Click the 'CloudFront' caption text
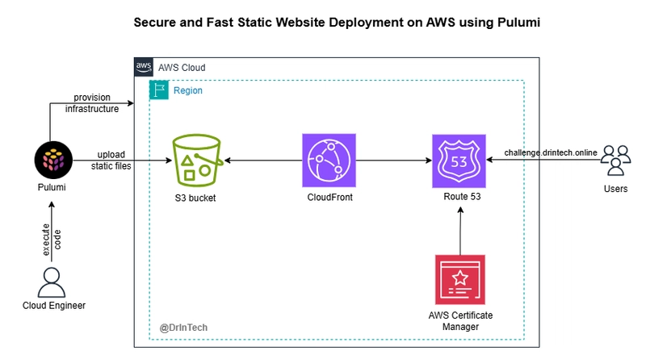 pyautogui.click(x=330, y=197)
